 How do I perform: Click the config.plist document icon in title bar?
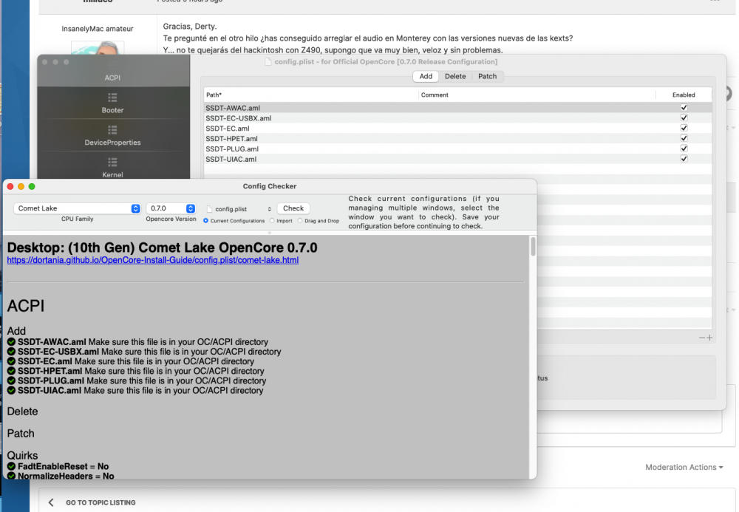pyautogui.click(x=268, y=62)
